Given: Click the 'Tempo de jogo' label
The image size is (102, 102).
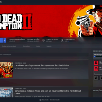Looking at the screenshot, I should click(52, 39).
